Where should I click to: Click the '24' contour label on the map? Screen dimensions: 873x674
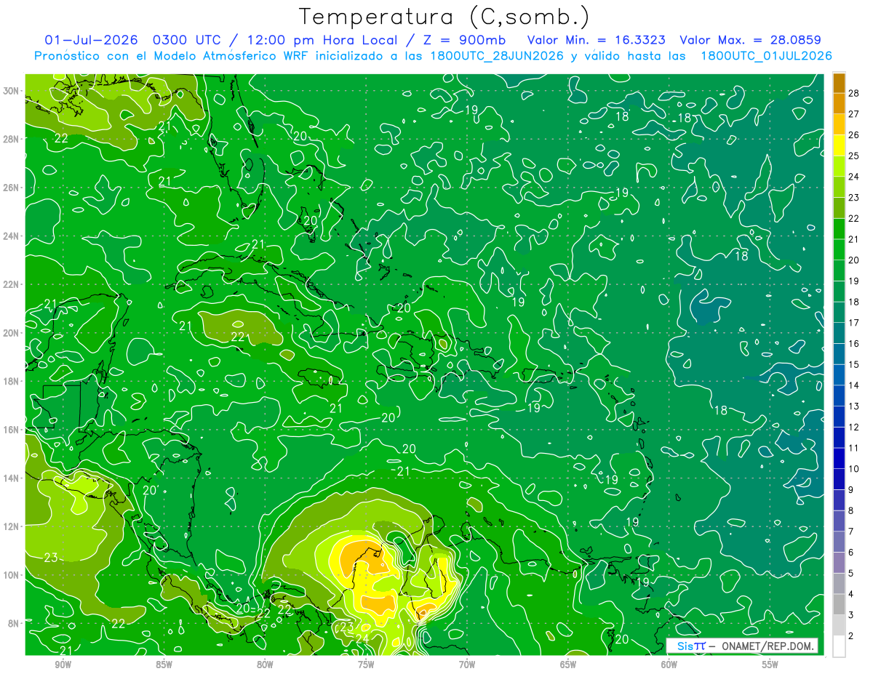click(362, 639)
